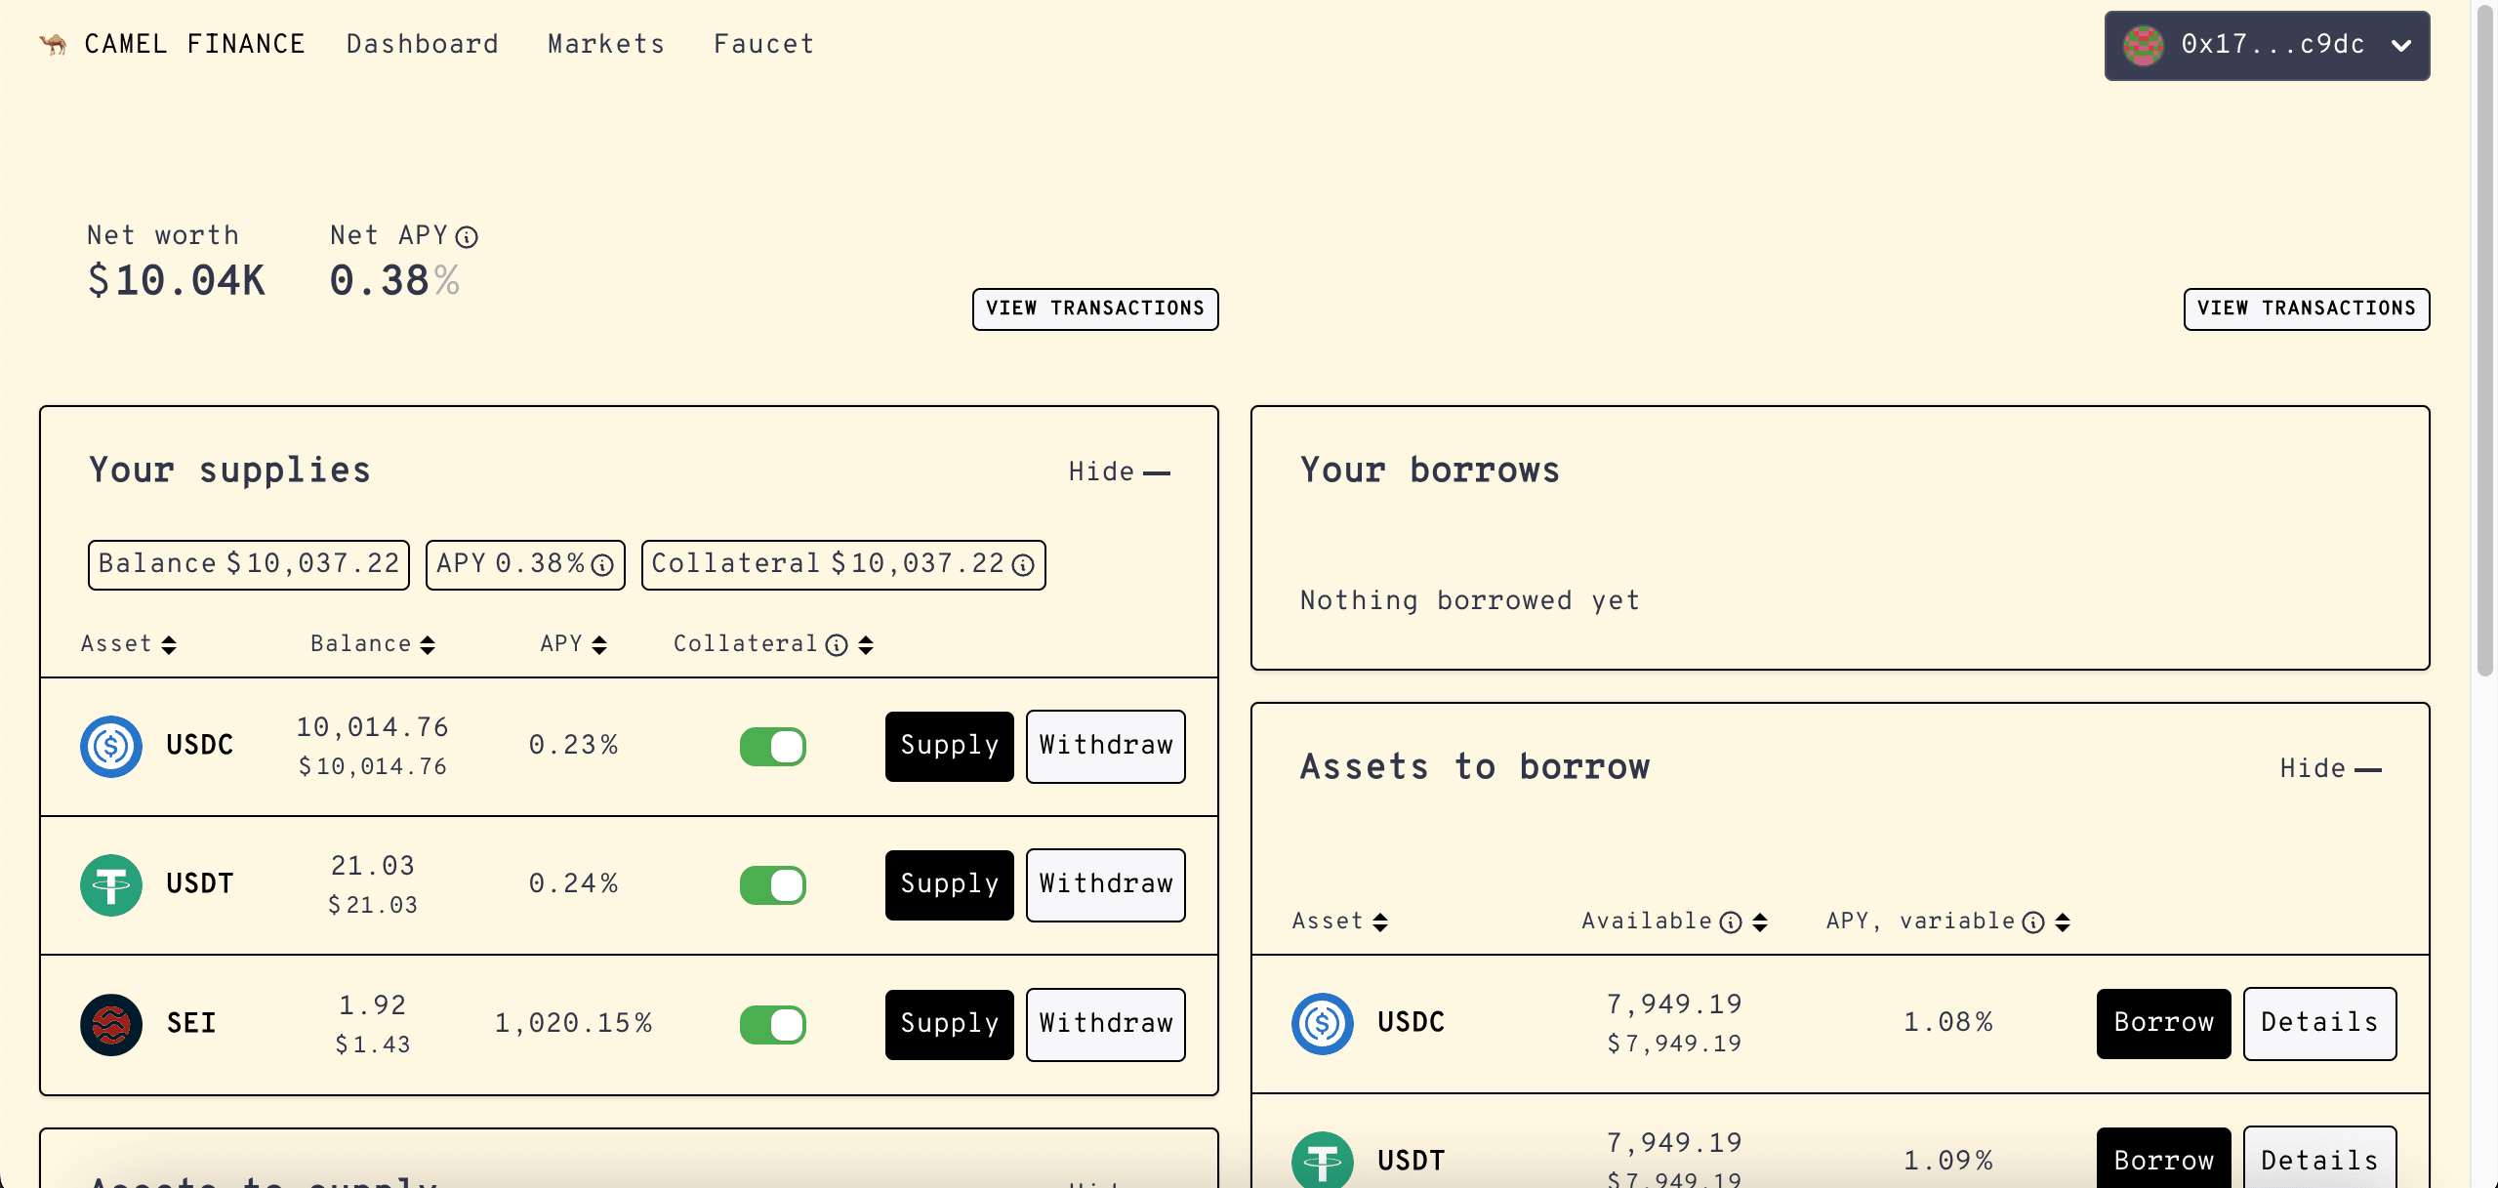Click Withdraw for USDC
Viewport: 2498px width, 1188px height.
(x=1106, y=747)
